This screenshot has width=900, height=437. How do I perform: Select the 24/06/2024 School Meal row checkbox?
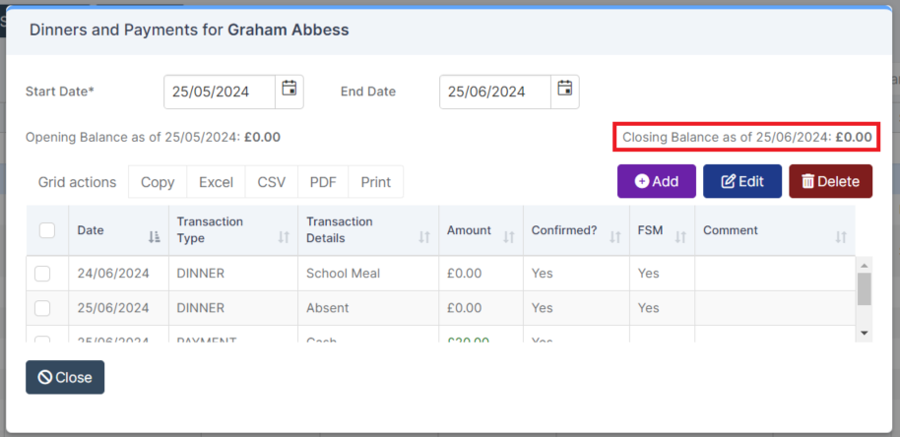(42, 274)
